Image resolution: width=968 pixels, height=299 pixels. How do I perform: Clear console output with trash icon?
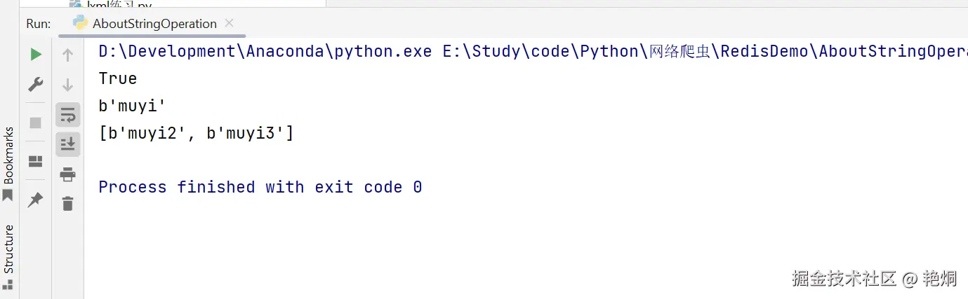(x=67, y=204)
